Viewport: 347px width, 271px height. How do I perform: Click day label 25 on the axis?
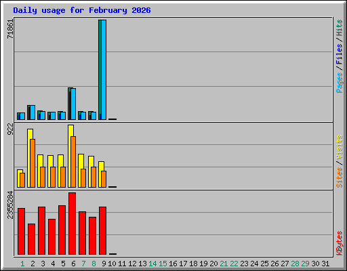click(264, 264)
